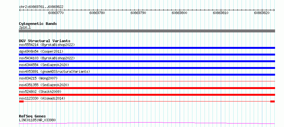Viewport: 284px width, 127px height.
Task: Select nsv1123330 (Alsmadi2014) label
Action: pyautogui.click(x=42, y=98)
